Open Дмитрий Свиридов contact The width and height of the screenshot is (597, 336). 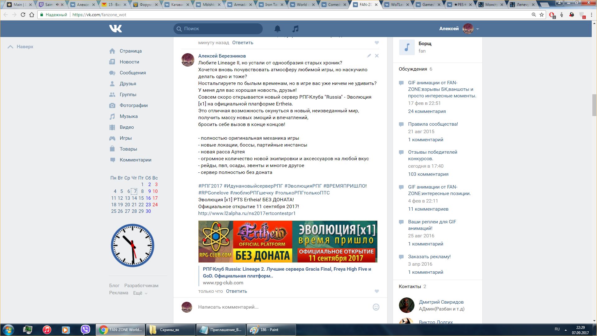coord(441,302)
